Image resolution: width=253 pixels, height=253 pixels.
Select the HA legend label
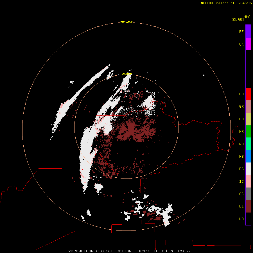point(241,94)
